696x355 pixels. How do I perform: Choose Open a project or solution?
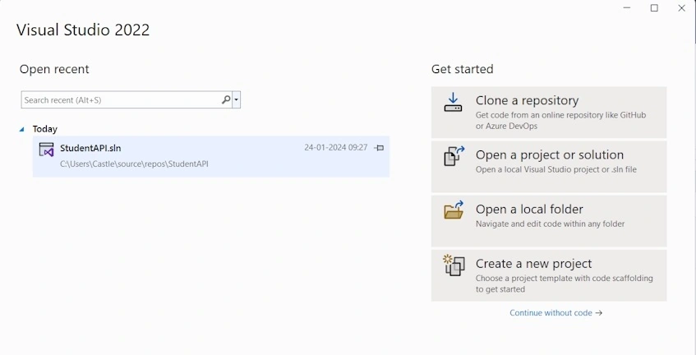[549, 167]
